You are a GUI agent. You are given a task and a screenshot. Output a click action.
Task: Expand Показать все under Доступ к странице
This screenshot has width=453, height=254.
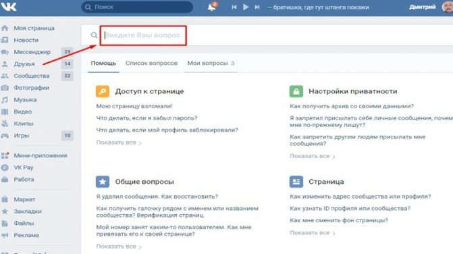click(119, 143)
